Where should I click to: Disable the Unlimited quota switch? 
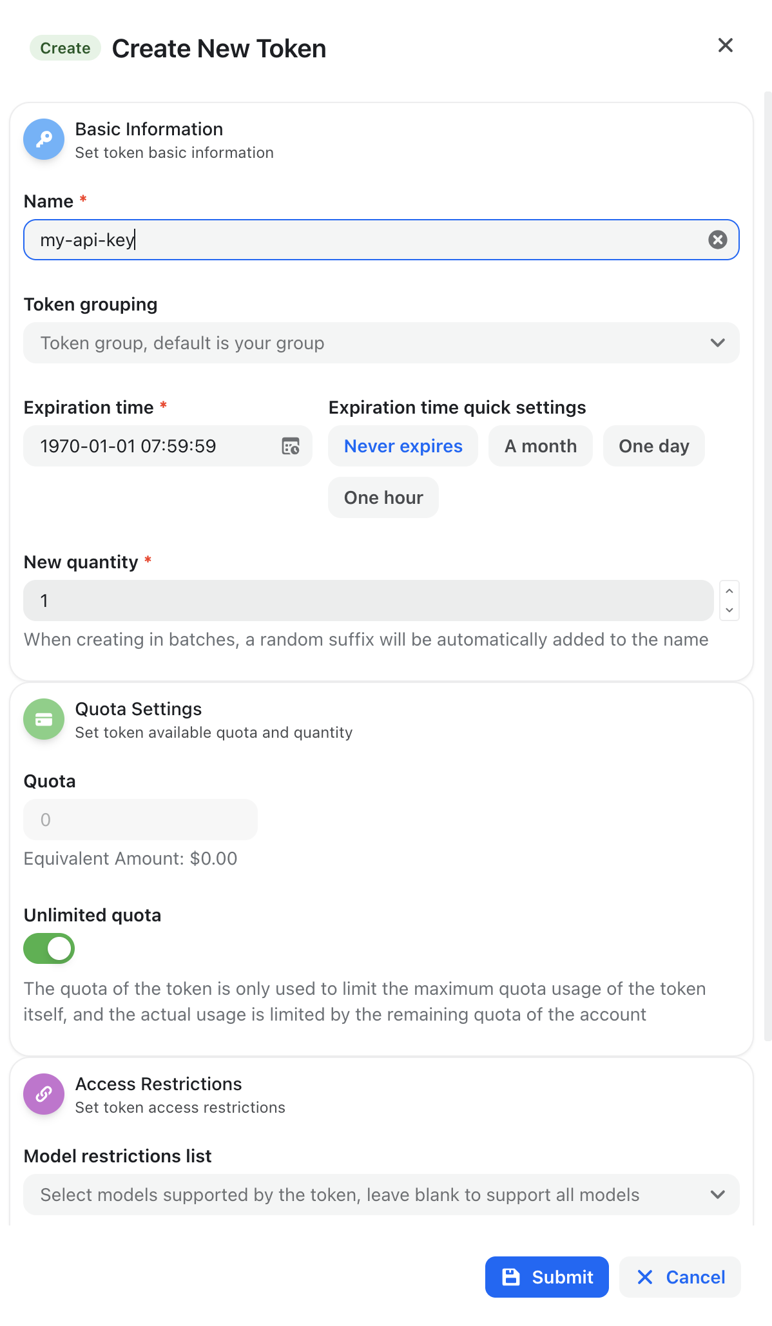coord(49,948)
